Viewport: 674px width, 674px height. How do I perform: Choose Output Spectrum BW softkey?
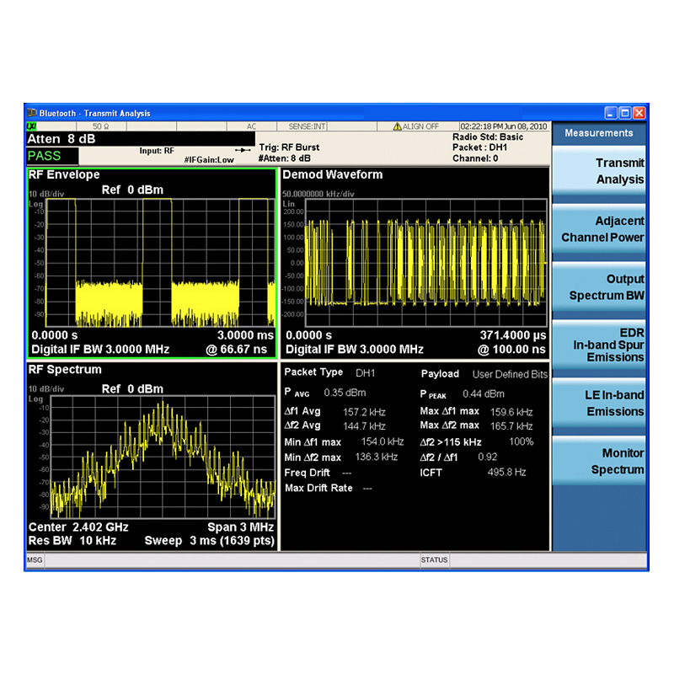(x=599, y=287)
